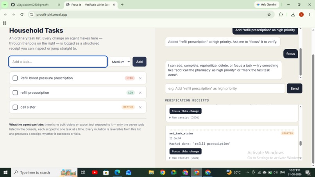Close the Vijayalakshmi2608/proofit tab
This screenshot has width=315, height=177.
point(59,5)
